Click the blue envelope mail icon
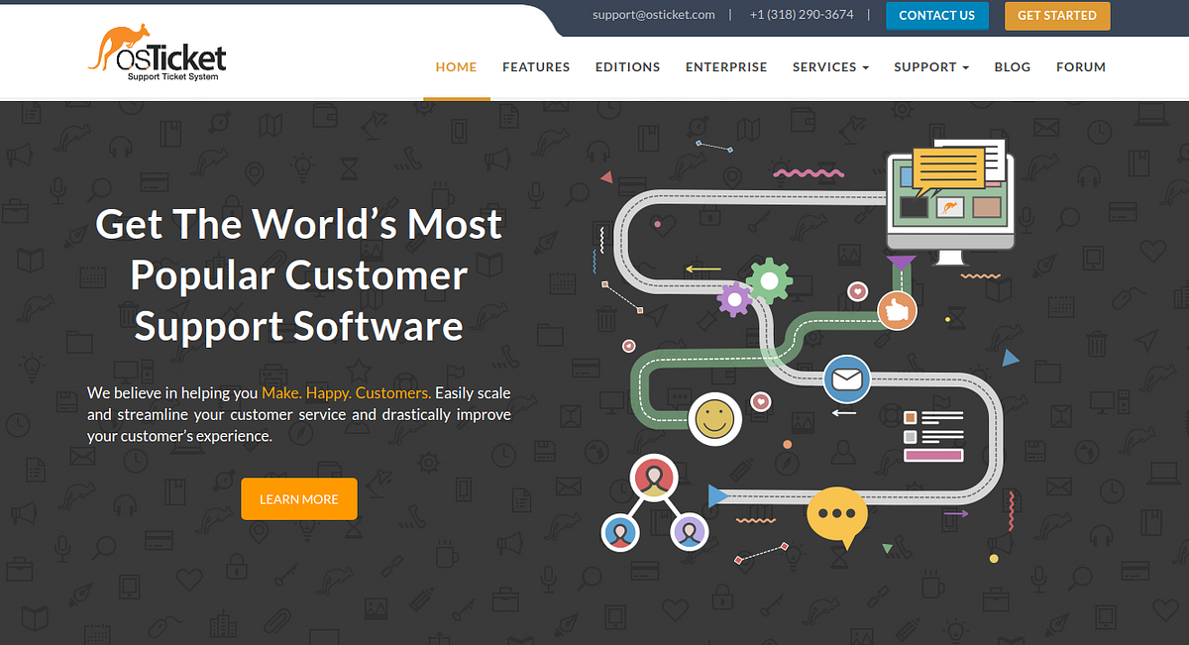This screenshot has height=645, width=1189. [x=847, y=378]
